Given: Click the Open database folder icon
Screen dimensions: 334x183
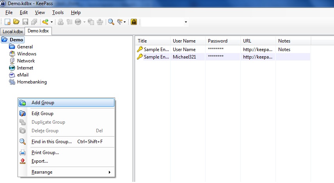Looking at the screenshot, I should click(16, 22).
